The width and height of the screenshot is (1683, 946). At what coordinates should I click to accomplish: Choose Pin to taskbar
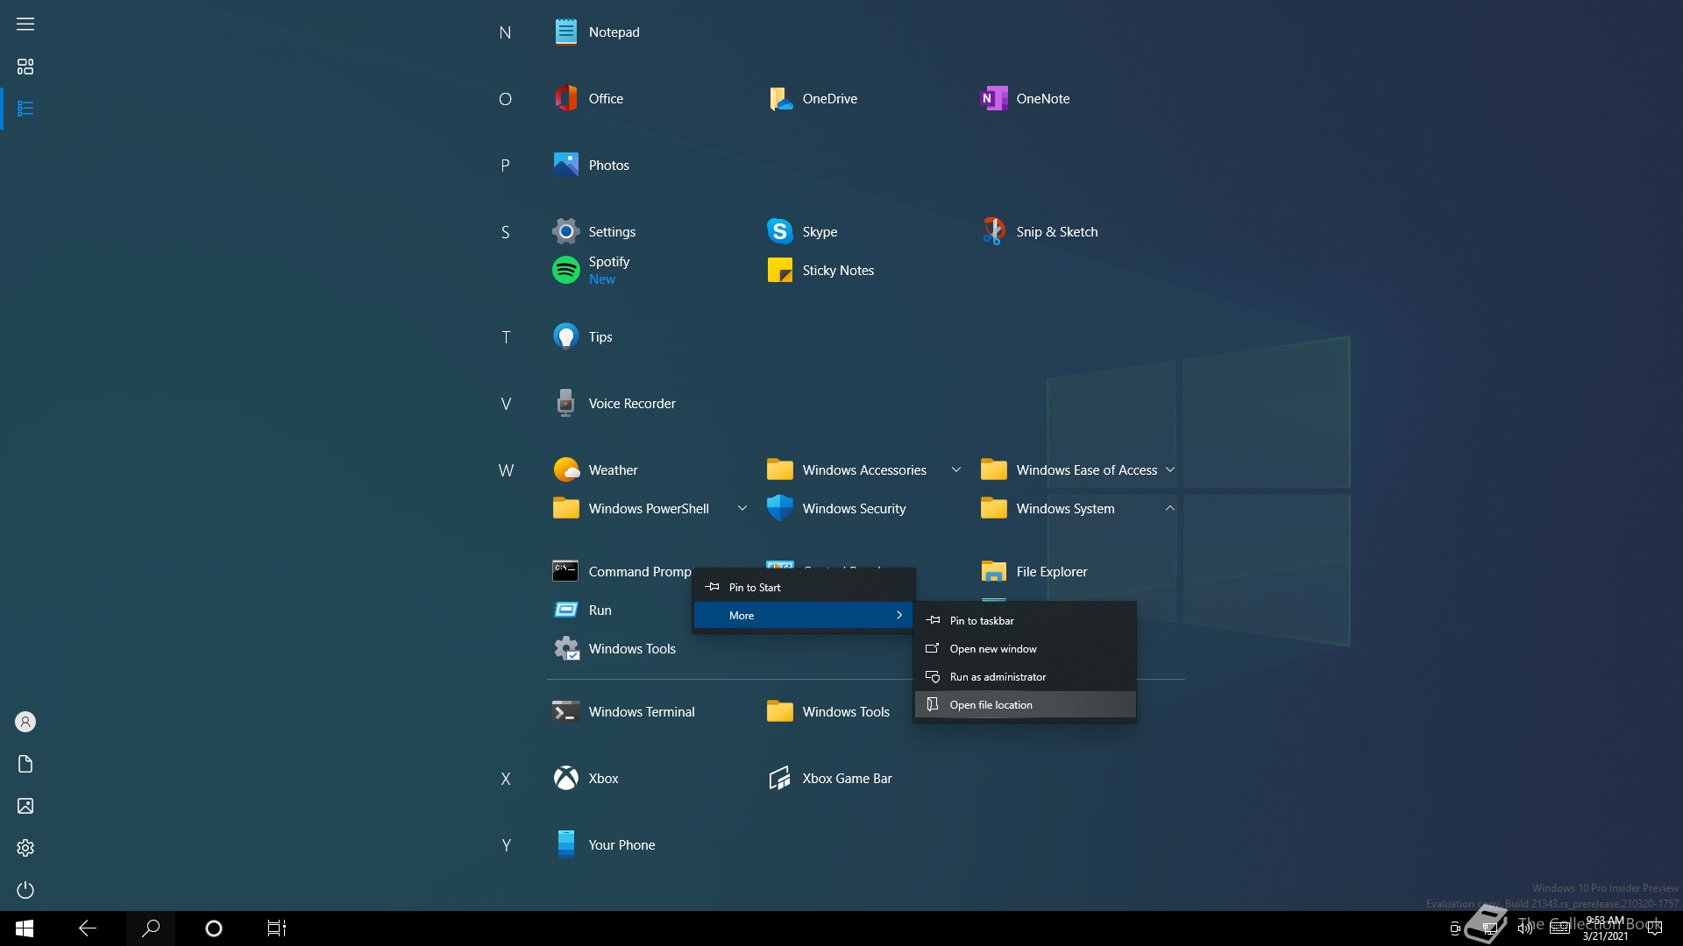[1025, 621]
